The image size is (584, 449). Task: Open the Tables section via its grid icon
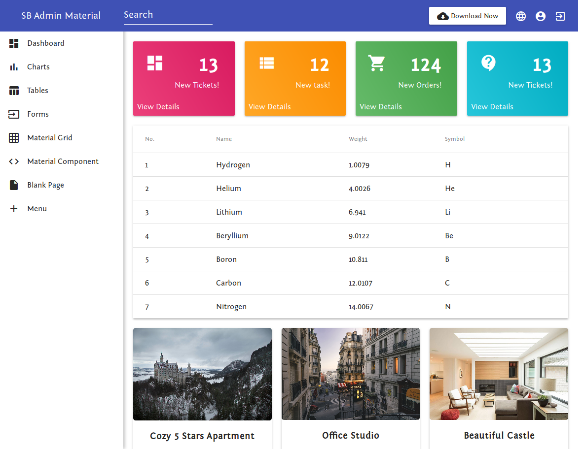click(14, 90)
